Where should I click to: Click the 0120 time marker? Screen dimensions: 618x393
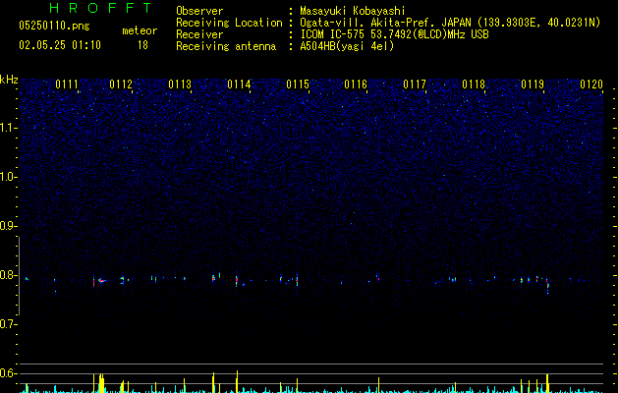[x=591, y=84]
